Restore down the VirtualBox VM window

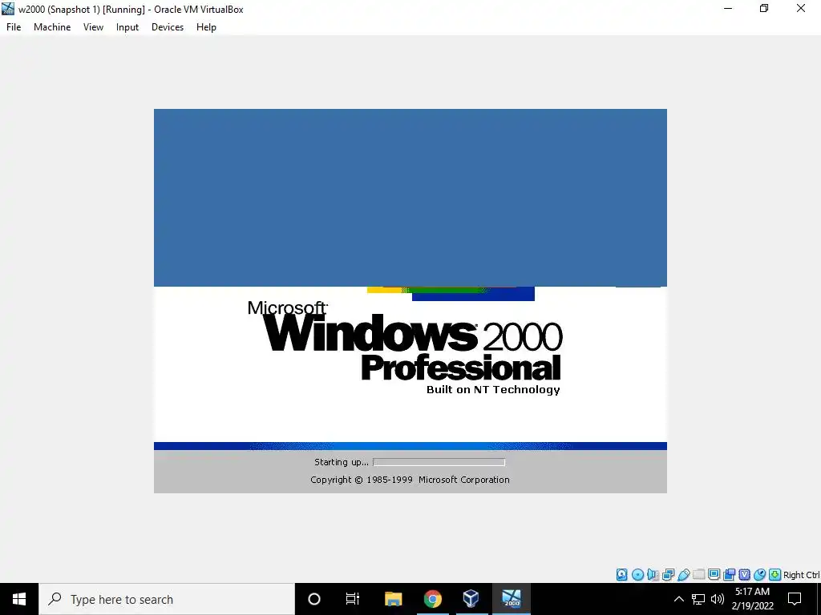coord(764,9)
